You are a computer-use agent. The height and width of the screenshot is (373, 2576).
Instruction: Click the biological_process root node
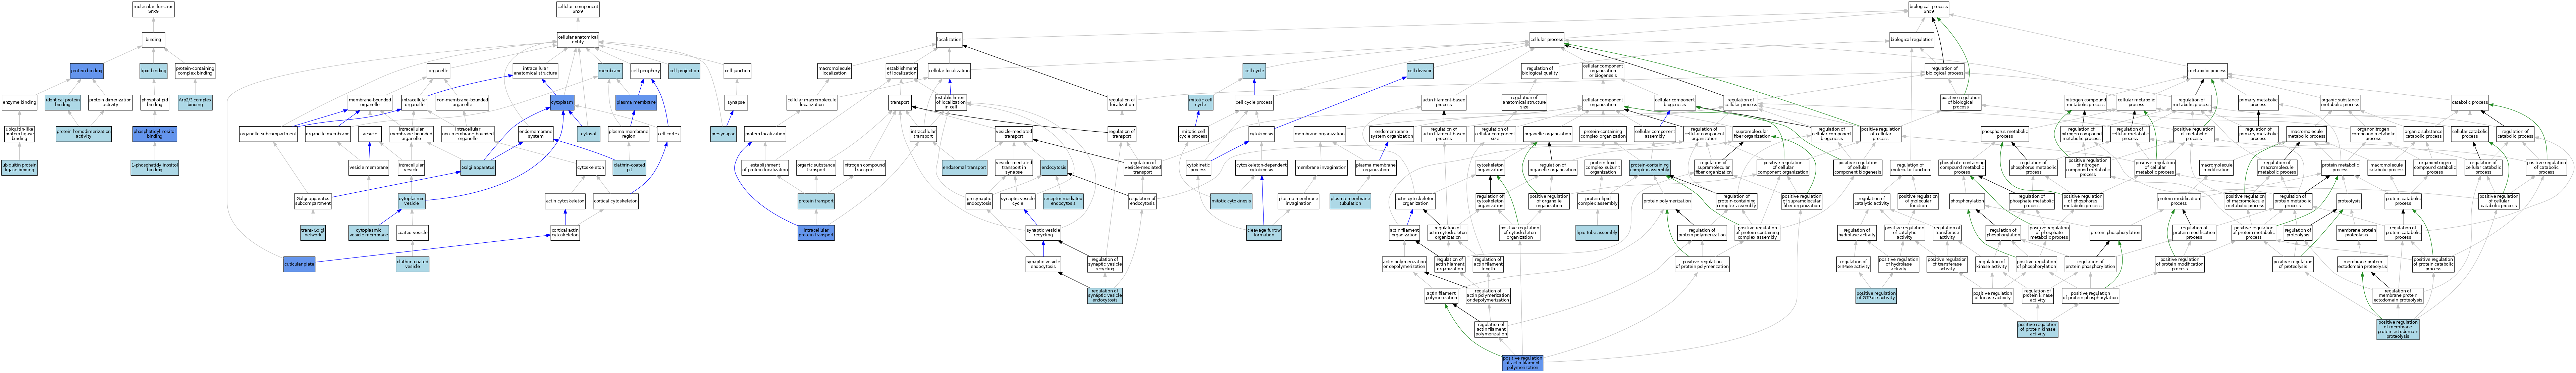1929,9
